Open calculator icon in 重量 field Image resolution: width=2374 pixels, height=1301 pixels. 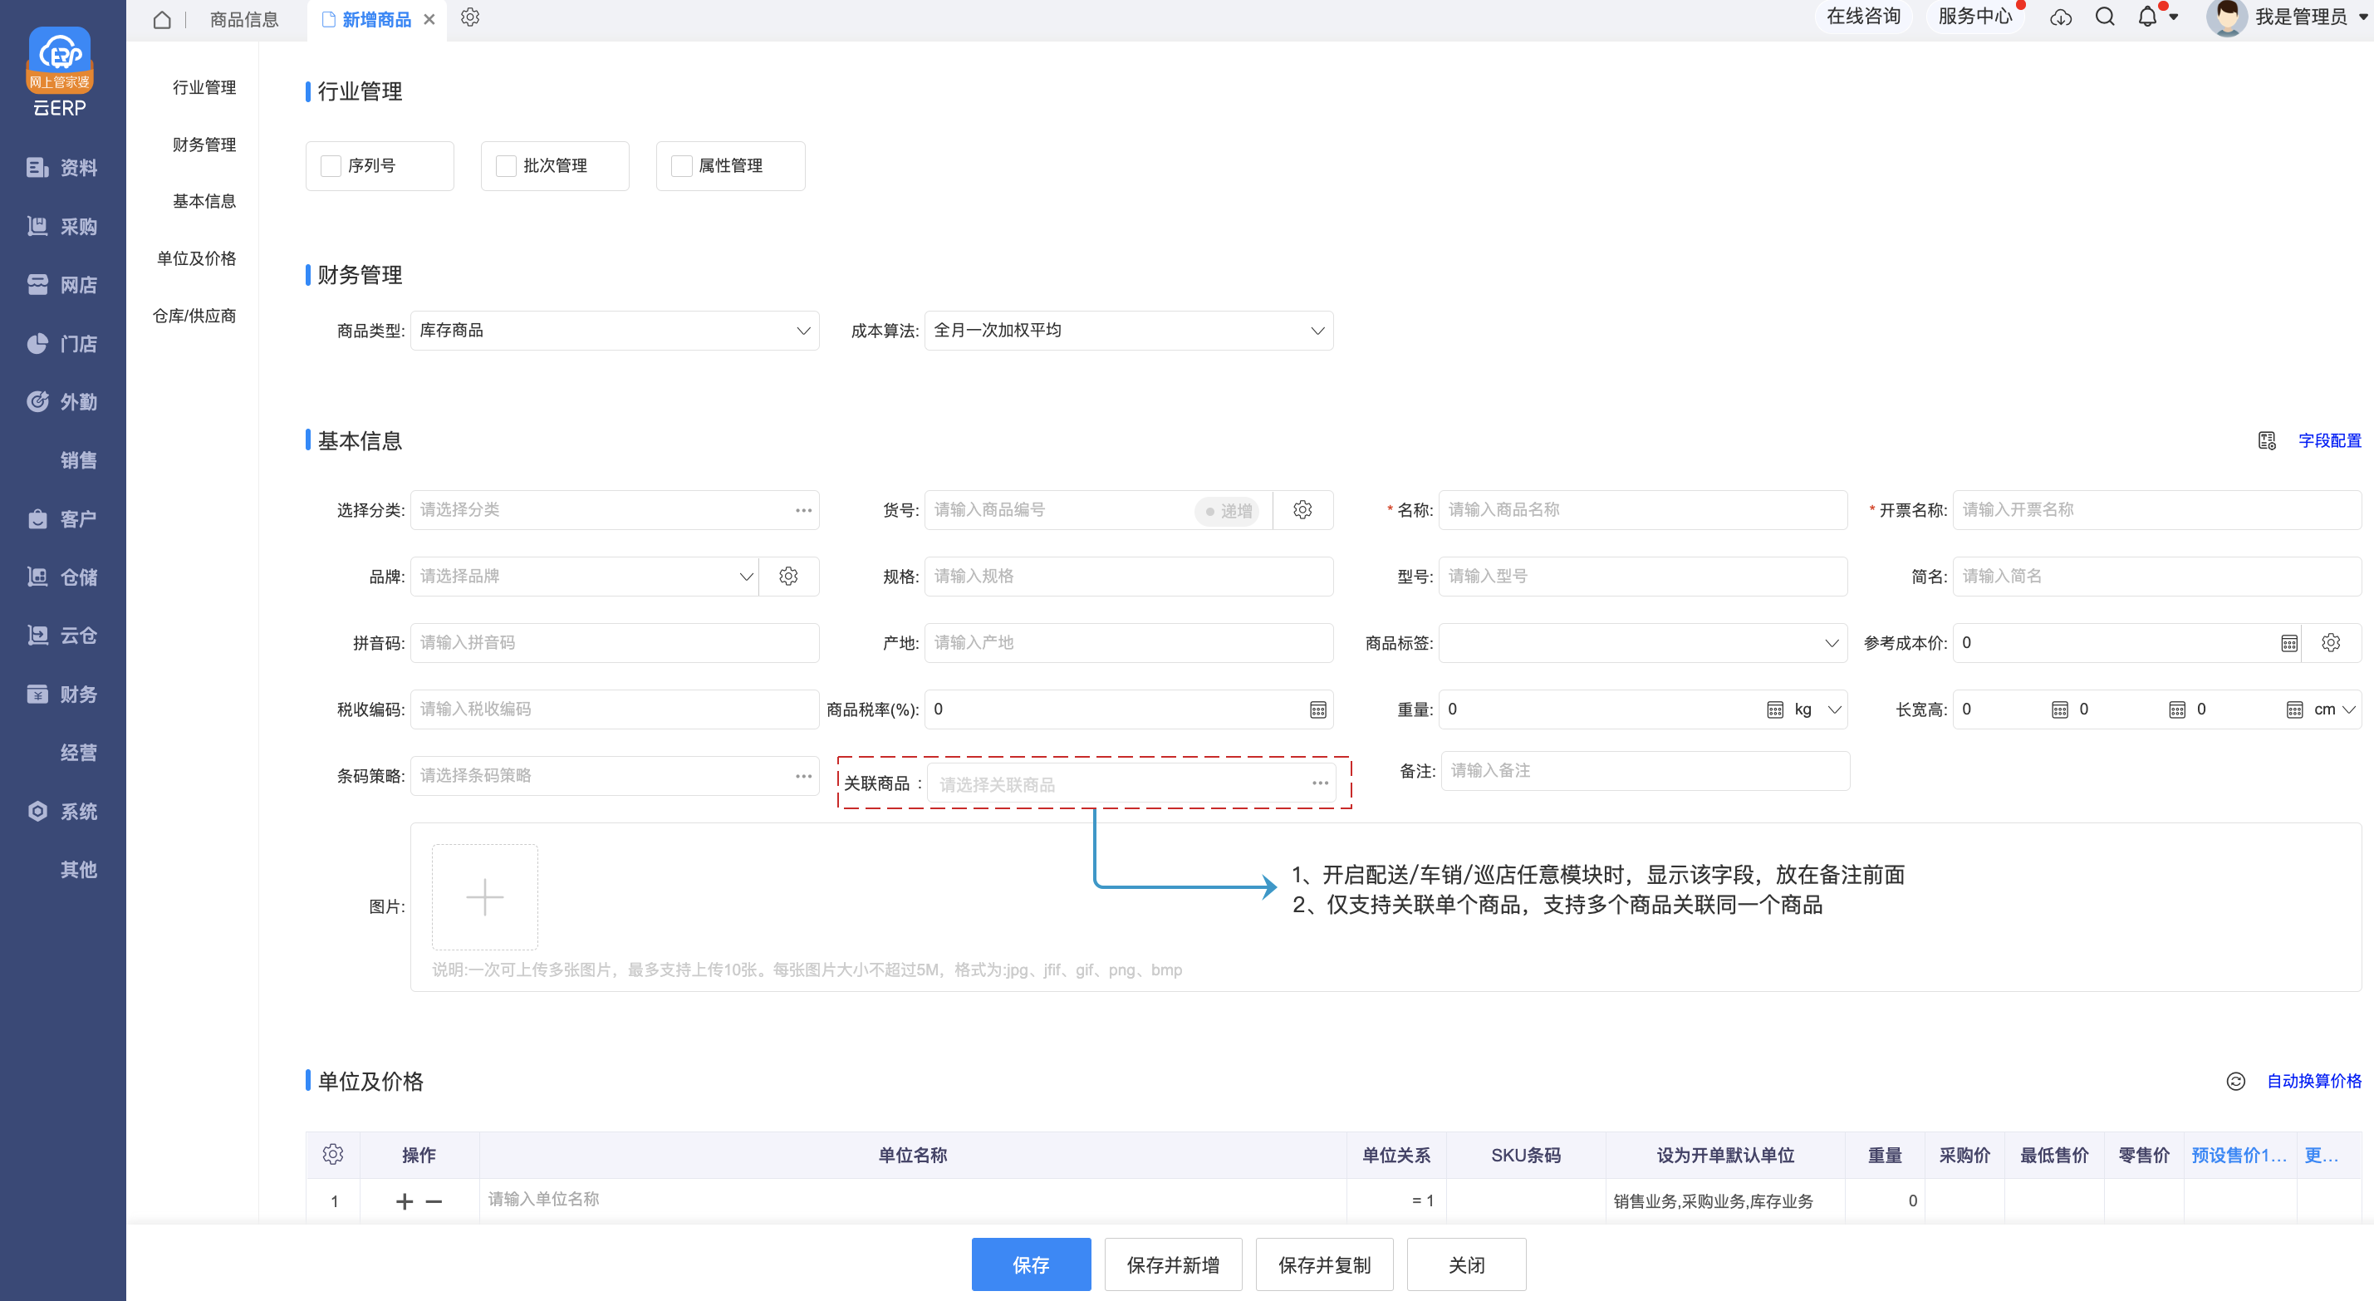coord(1775,709)
